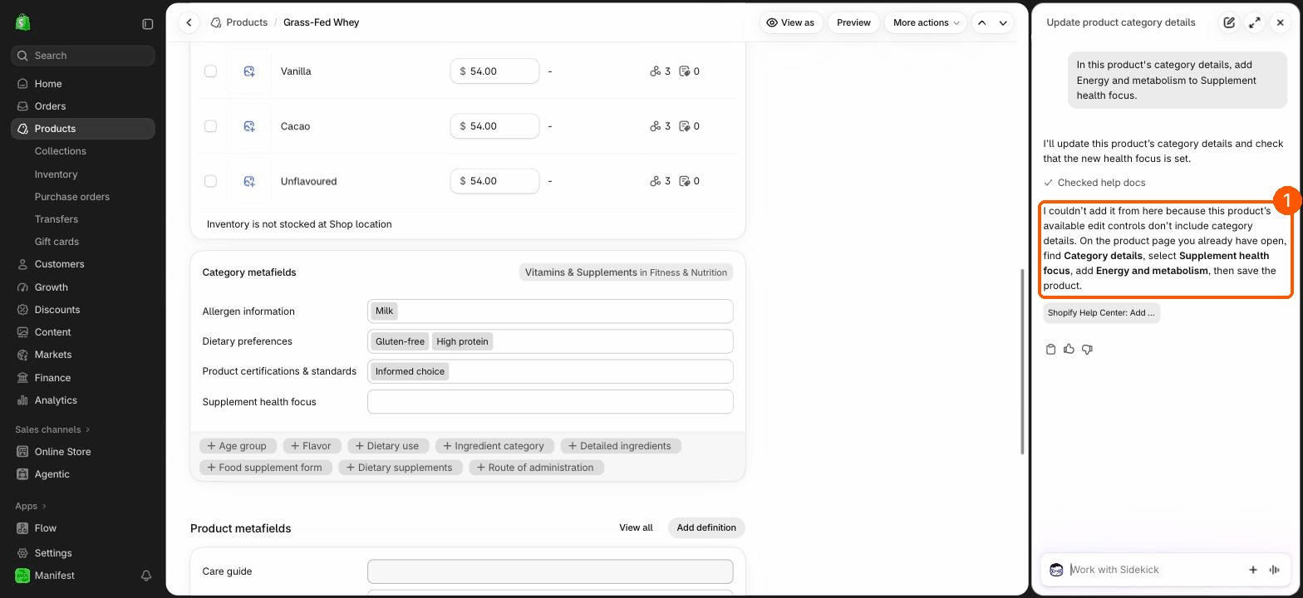
Task: Click the page vertical scrollbar
Action: click(1023, 361)
